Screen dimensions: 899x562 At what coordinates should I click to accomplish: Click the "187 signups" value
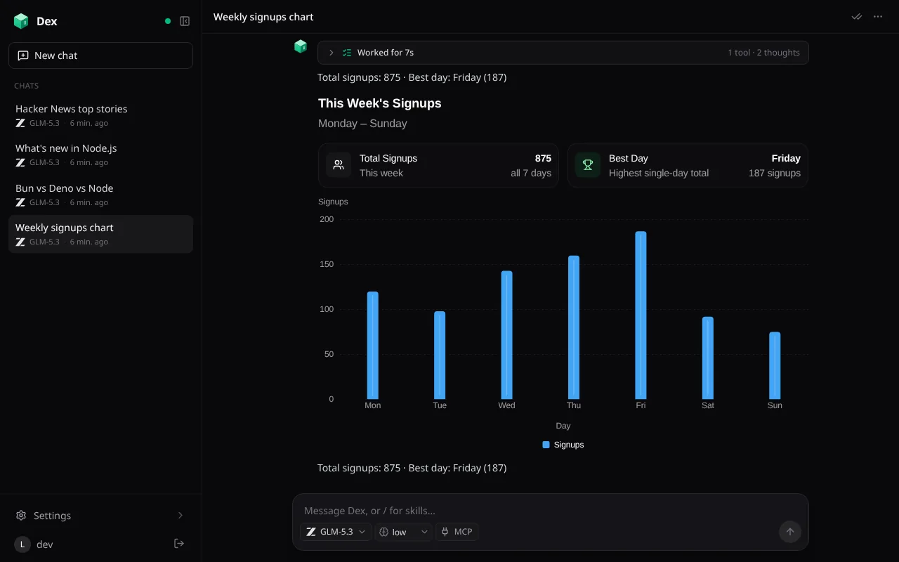[775, 173]
